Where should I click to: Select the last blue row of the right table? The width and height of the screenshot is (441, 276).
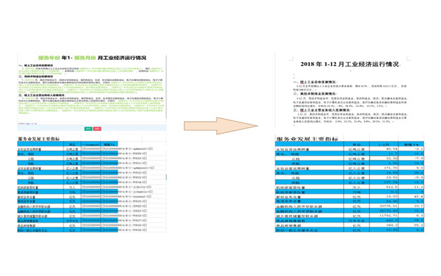[349, 230]
